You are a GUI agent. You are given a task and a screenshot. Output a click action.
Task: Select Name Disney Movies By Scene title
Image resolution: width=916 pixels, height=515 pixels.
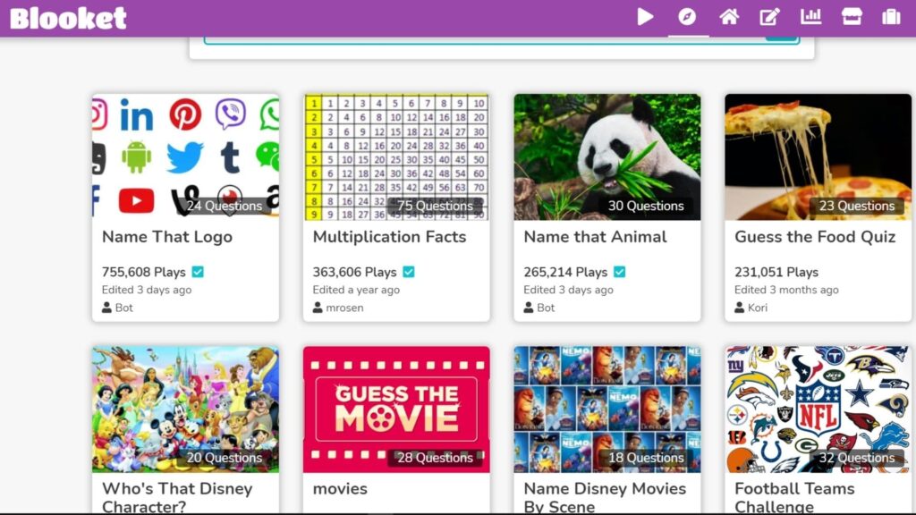605,497
